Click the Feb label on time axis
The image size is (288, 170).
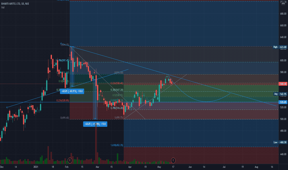[x=66, y=167]
